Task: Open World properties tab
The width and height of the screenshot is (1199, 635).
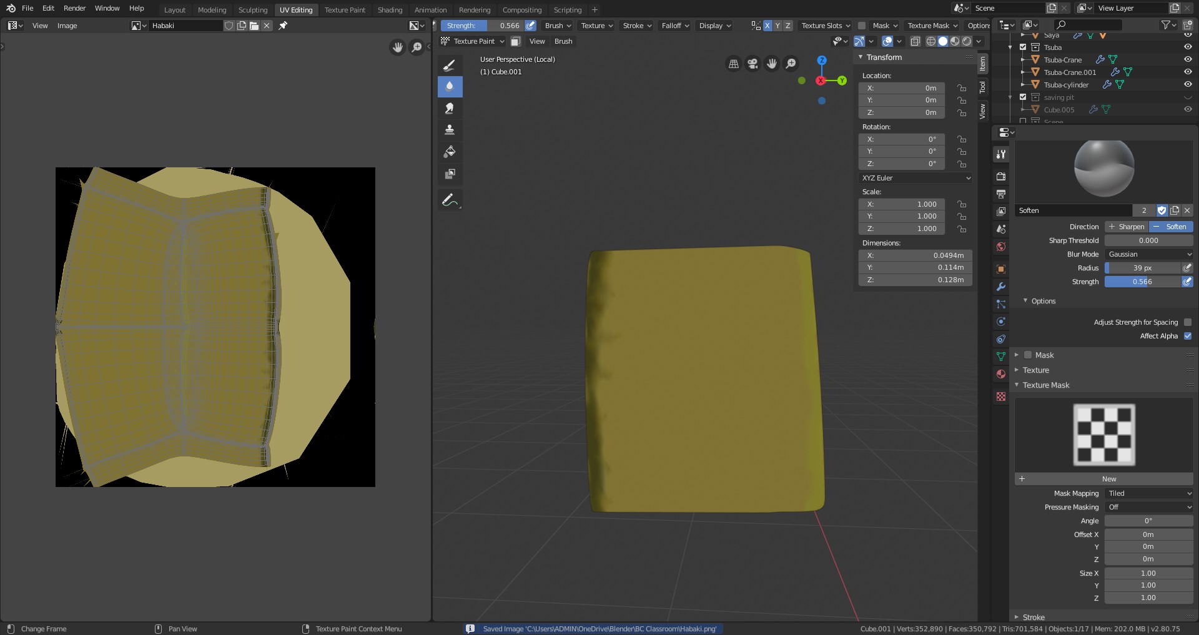Action: (1001, 247)
